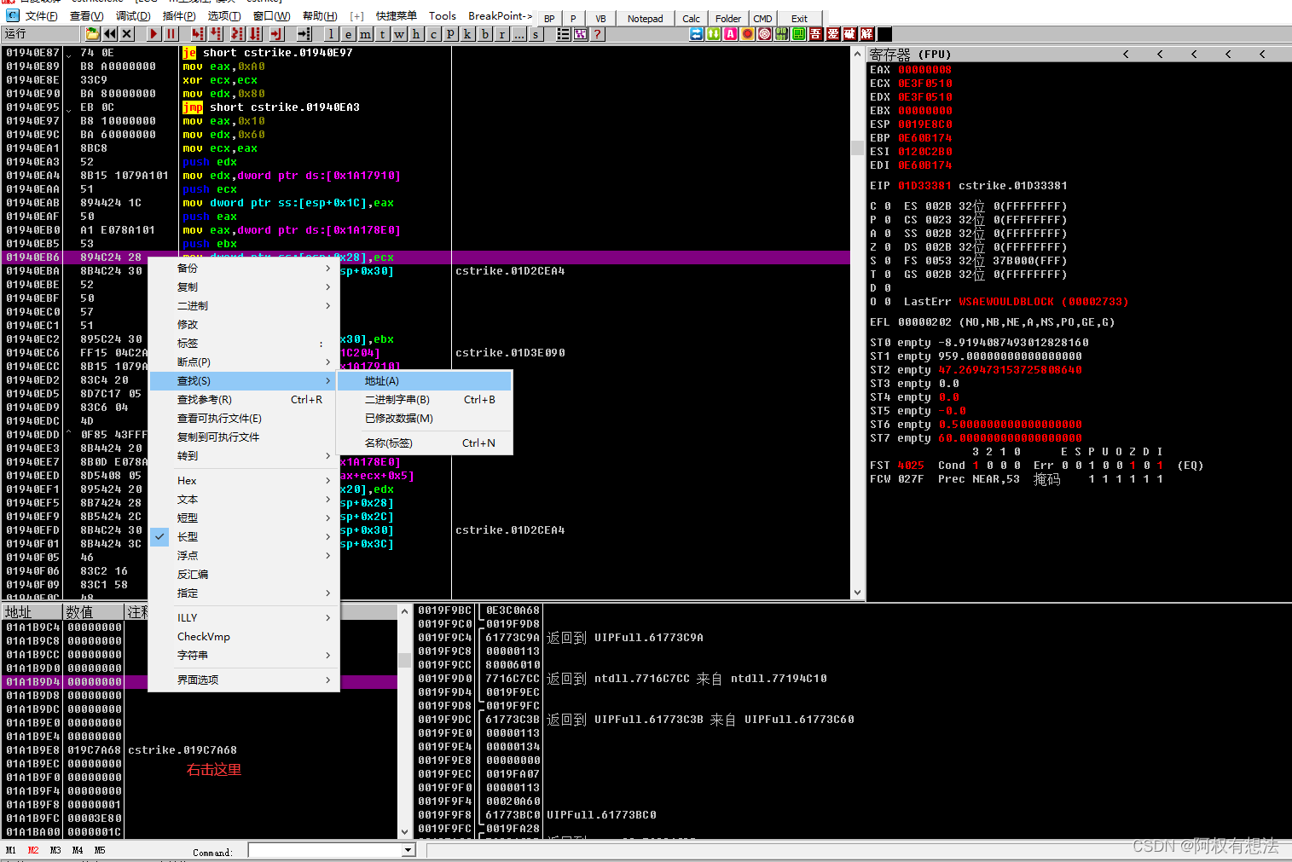Show CPU window with 'c' icon

pyautogui.click(x=433, y=34)
